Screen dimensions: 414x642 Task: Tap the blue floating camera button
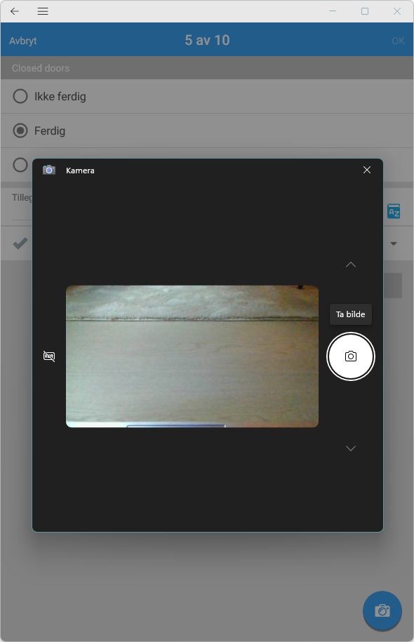[382, 610]
